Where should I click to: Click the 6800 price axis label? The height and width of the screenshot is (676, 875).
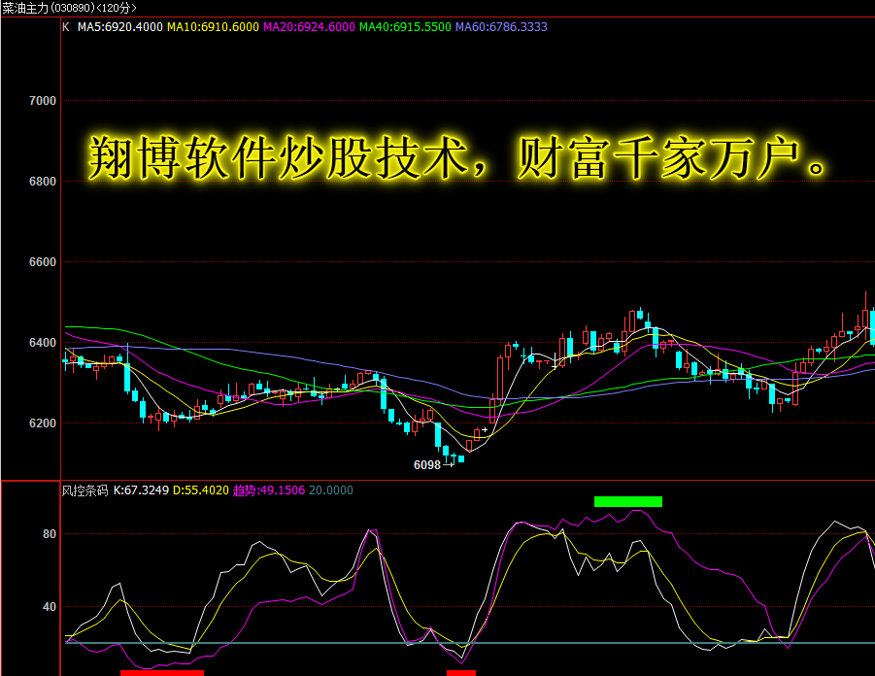click(x=43, y=182)
